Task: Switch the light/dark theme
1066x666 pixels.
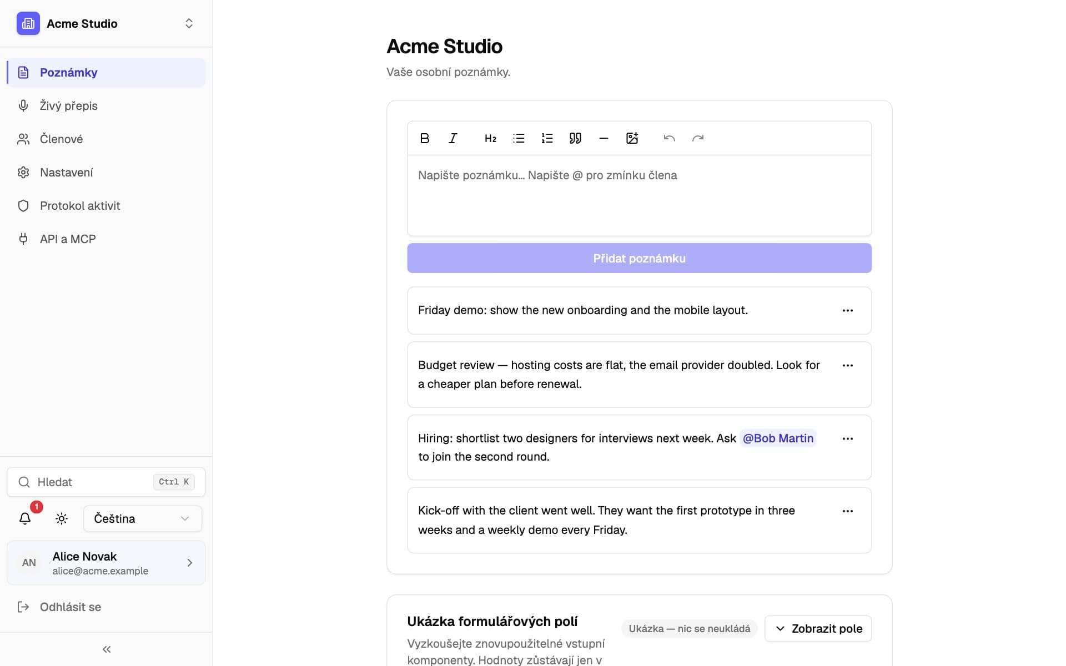Action: point(62,518)
